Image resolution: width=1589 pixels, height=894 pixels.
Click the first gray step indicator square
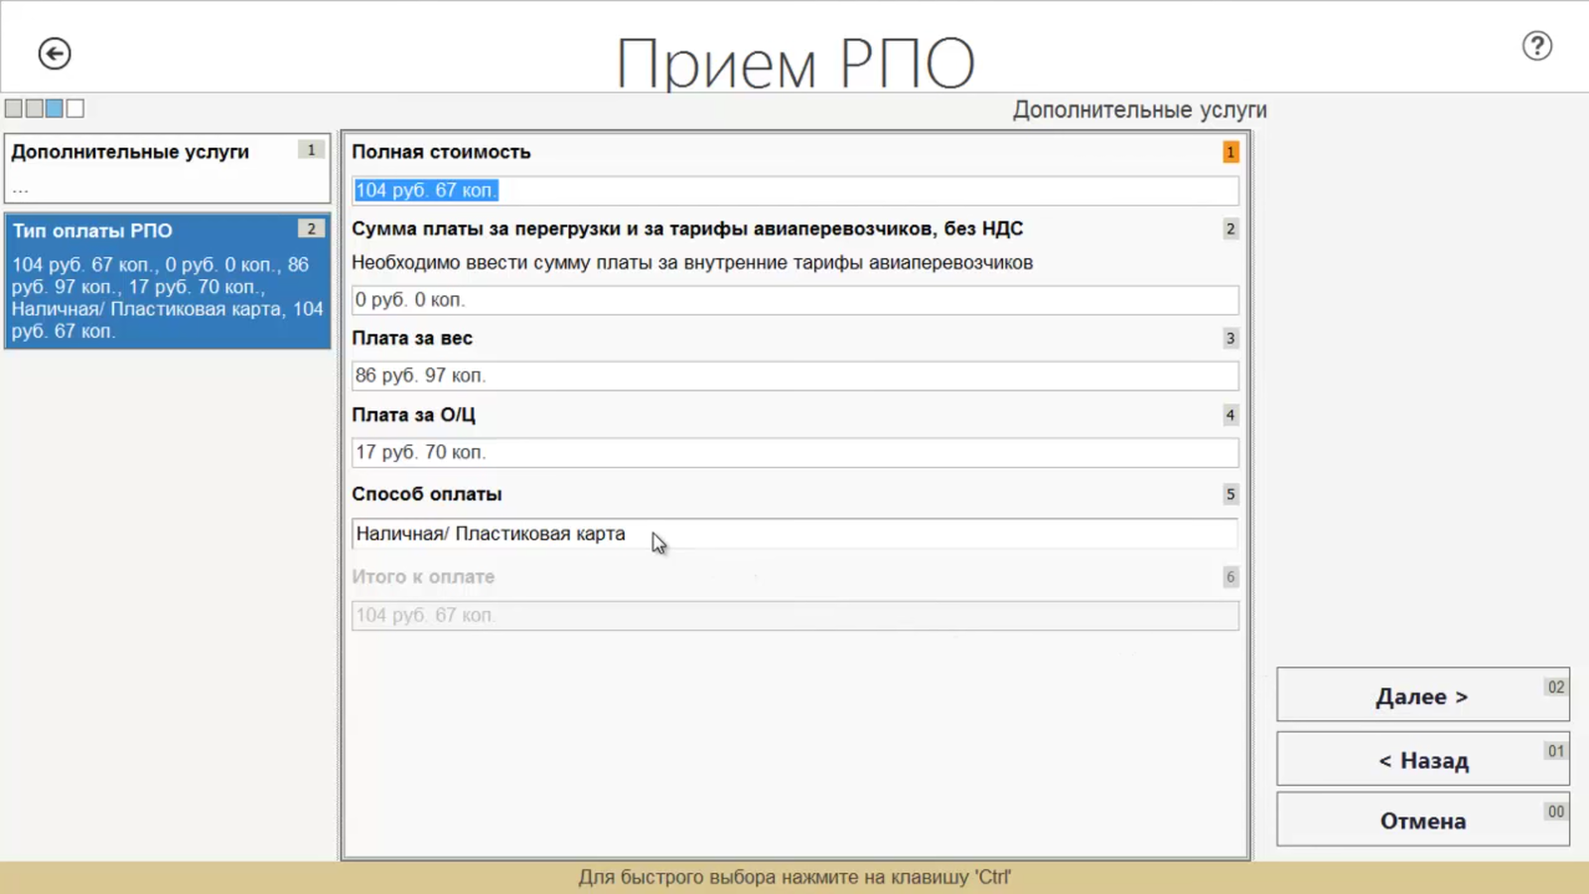(13, 108)
